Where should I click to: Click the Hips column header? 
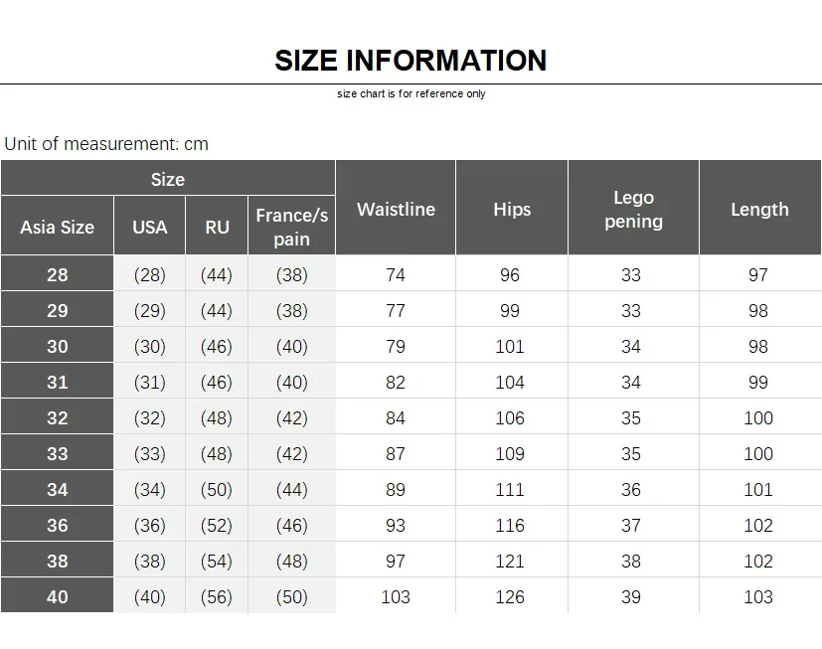[x=512, y=208]
